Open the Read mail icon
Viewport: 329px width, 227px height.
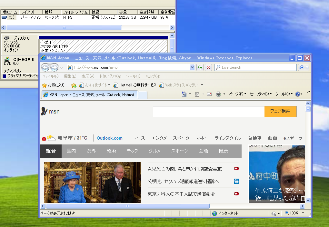click(x=209, y=94)
